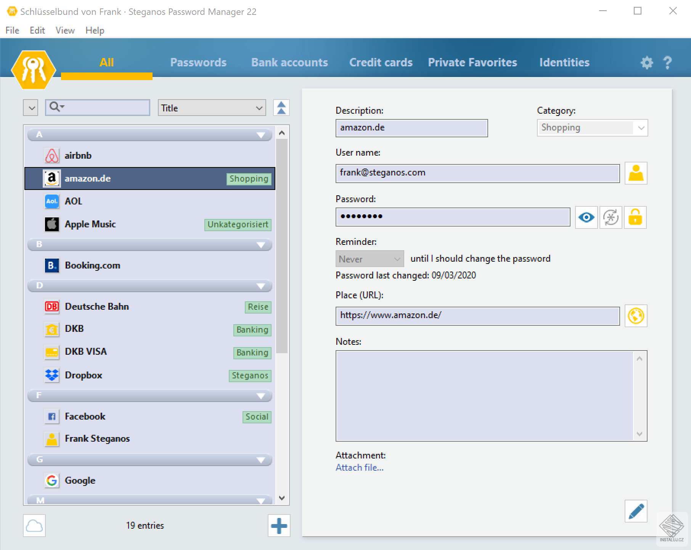Collapse the A group in the list
691x550 pixels.
click(261, 135)
